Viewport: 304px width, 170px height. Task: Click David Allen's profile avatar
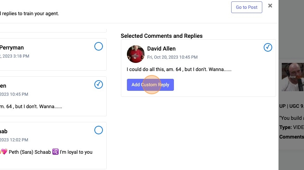coord(135,54)
